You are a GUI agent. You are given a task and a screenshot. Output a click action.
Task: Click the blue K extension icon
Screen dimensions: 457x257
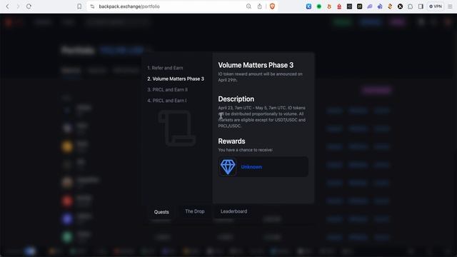click(308, 6)
